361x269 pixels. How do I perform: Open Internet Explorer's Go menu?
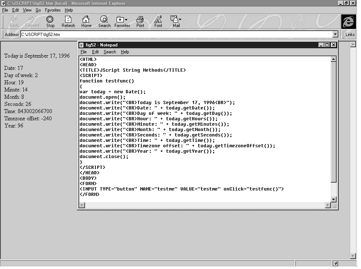tap(38, 10)
